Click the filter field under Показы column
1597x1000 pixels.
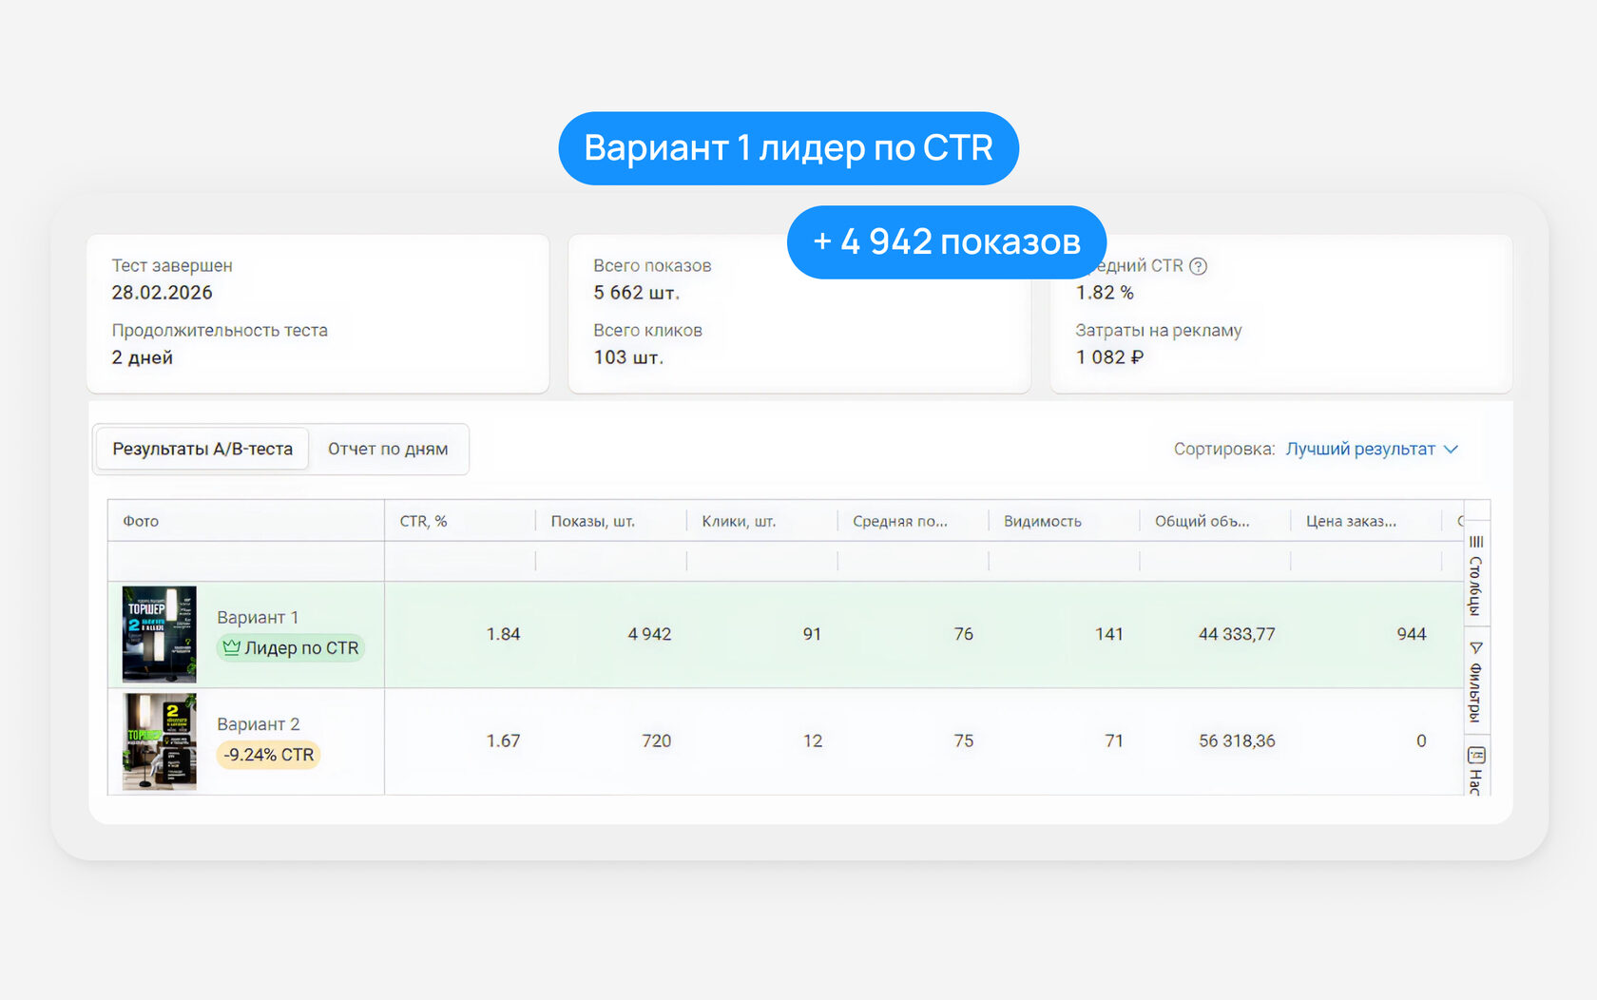(610, 562)
